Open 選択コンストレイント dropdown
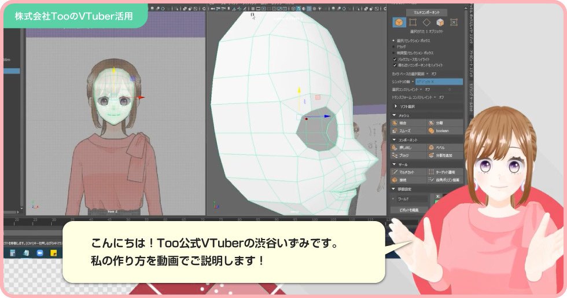 pyautogui.click(x=422, y=89)
